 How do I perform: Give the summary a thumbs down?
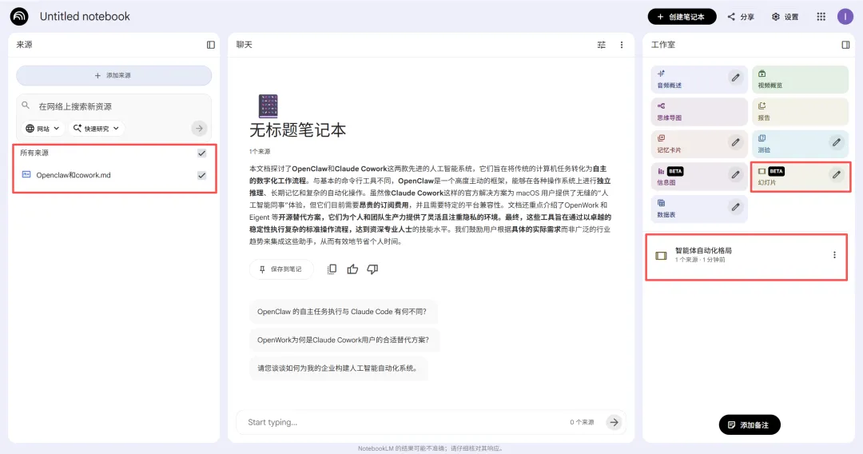(372, 269)
